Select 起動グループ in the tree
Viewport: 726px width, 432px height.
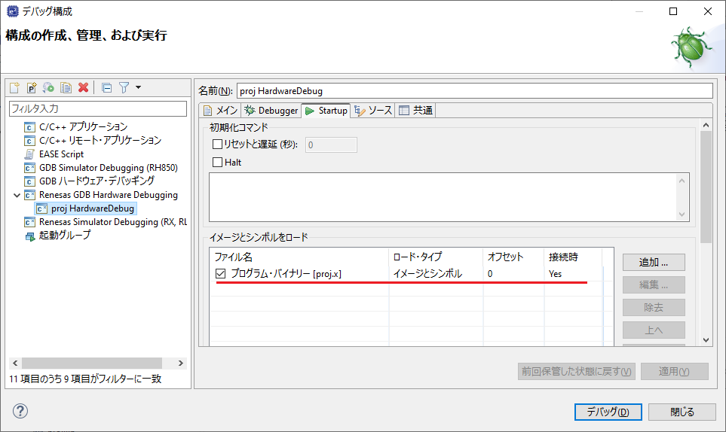pyautogui.click(x=65, y=235)
